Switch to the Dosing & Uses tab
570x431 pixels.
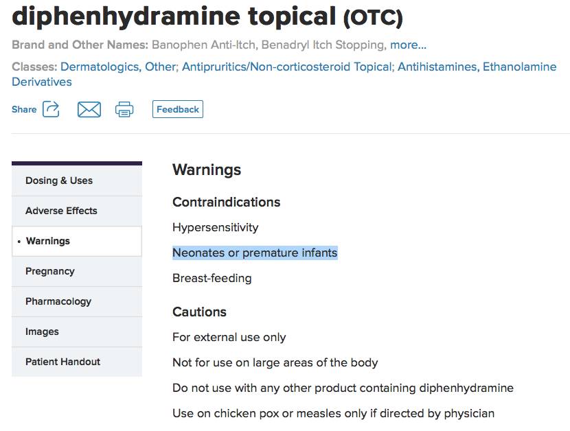coord(59,180)
